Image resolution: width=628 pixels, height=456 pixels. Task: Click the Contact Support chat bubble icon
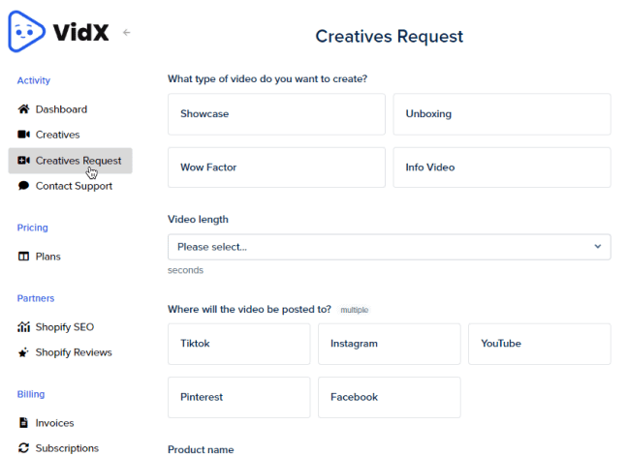(24, 186)
